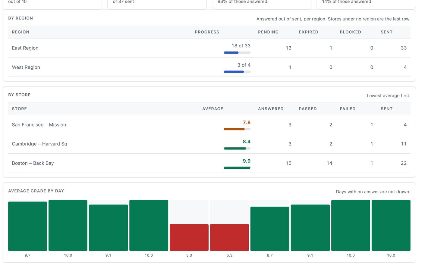Click the BY REGION section heading
The height and width of the screenshot is (275, 422).
click(20, 18)
